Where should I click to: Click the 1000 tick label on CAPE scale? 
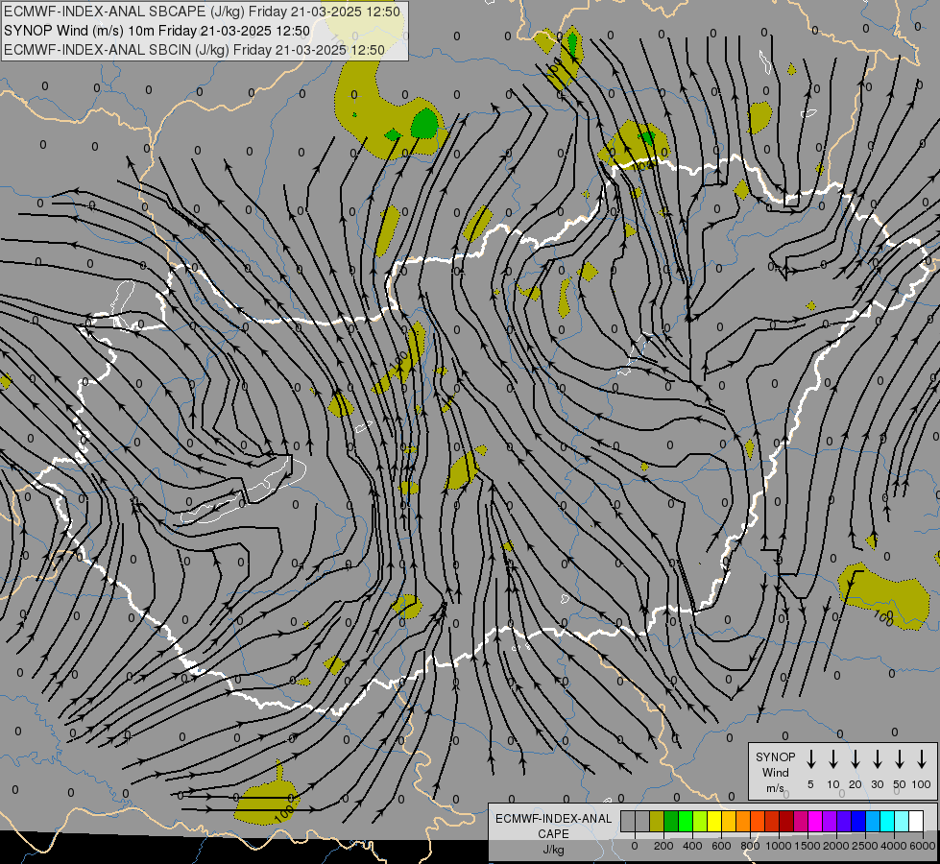[779, 846]
